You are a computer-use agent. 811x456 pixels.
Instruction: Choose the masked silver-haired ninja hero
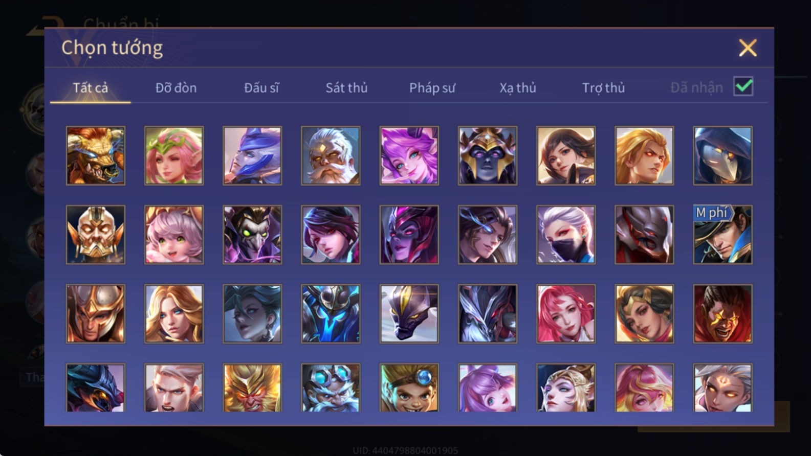click(566, 235)
